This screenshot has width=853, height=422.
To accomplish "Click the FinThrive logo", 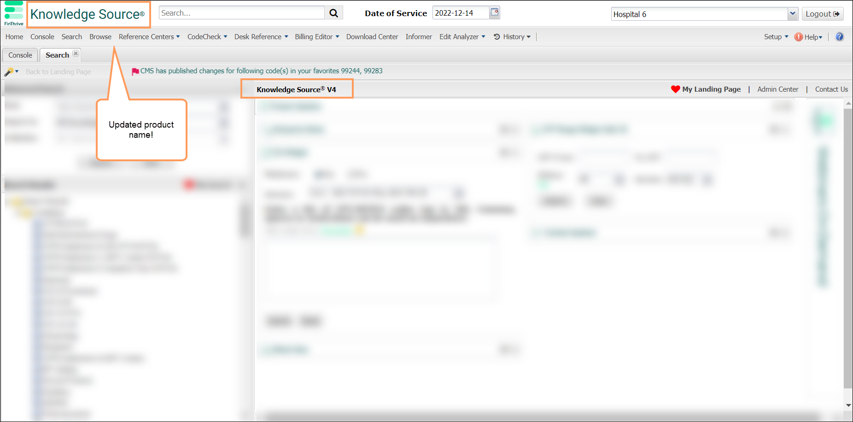I will click(x=13, y=13).
